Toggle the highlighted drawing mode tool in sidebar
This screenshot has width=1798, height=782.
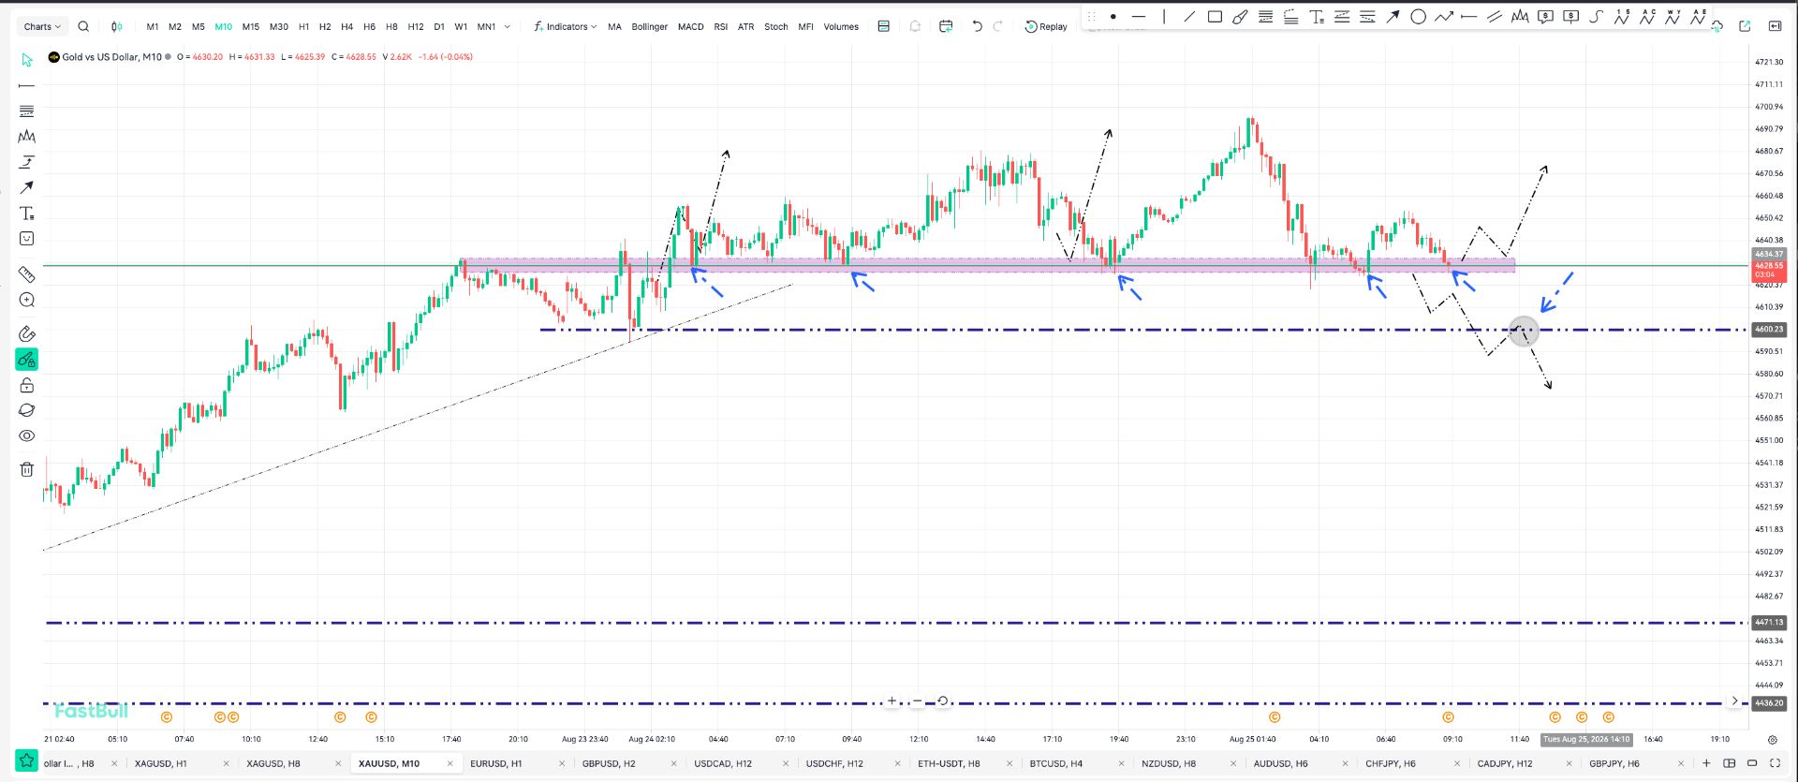[x=27, y=360]
